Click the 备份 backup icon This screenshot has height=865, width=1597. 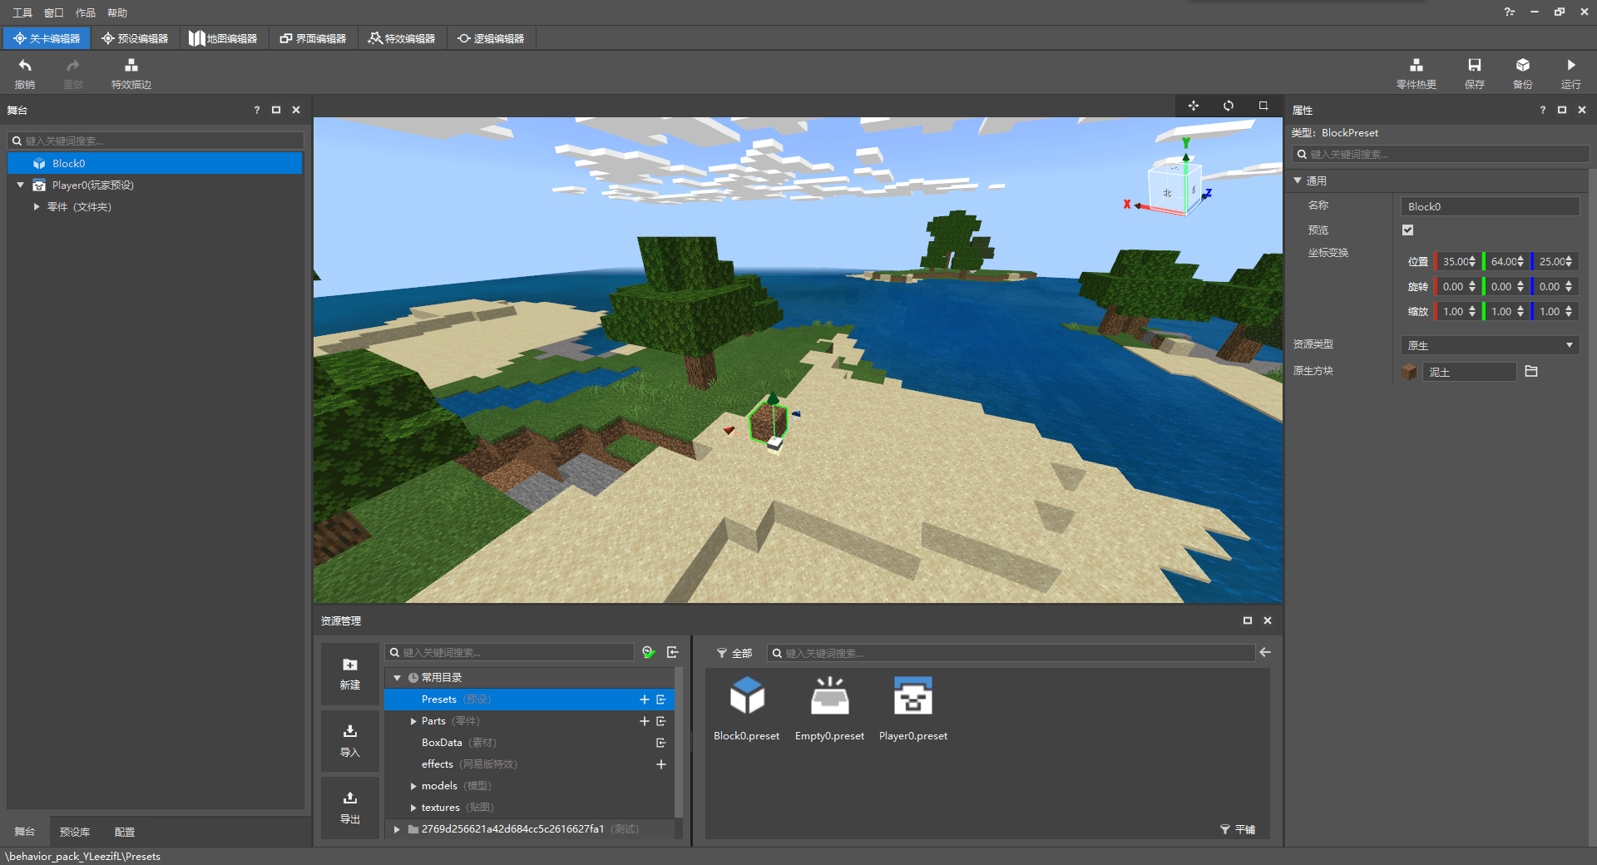pyautogui.click(x=1522, y=67)
